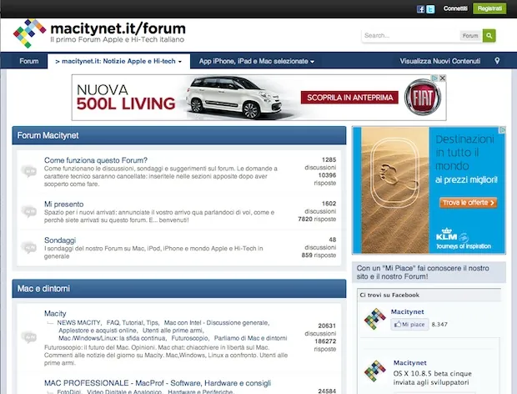Open the Mi presento forum
Image resolution: width=517 pixels, height=394 pixels.
coord(63,205)
